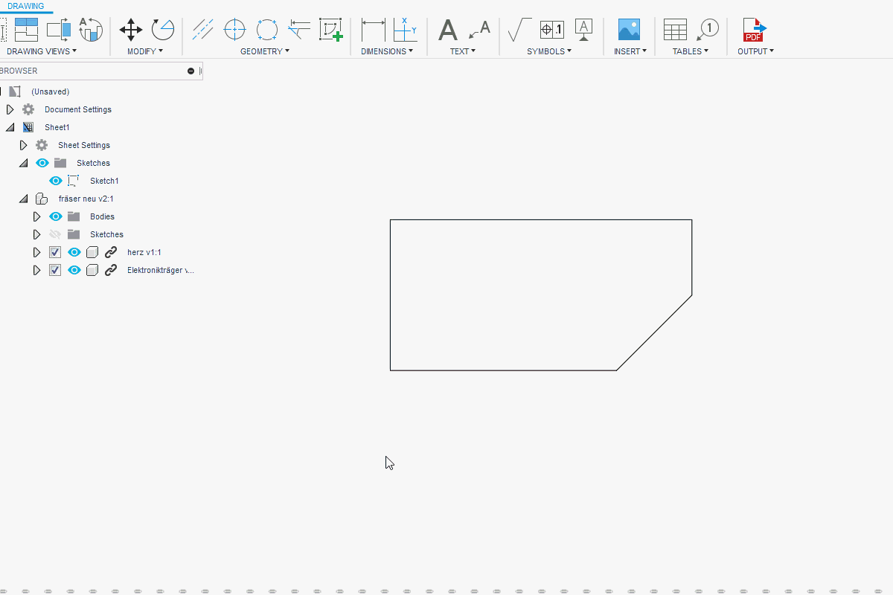The width and height of the screenshot is (893, 595).
Task: Activate the Rotate tool
Action: coord(163,30)
